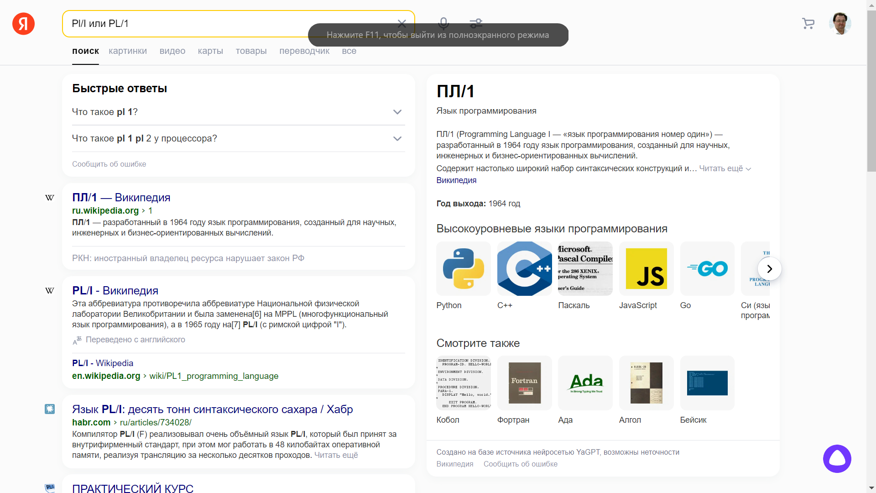This screenshot has height=493, width=876.
Task: Click the Habr favicon beside result
Action: tap(50, 409)
